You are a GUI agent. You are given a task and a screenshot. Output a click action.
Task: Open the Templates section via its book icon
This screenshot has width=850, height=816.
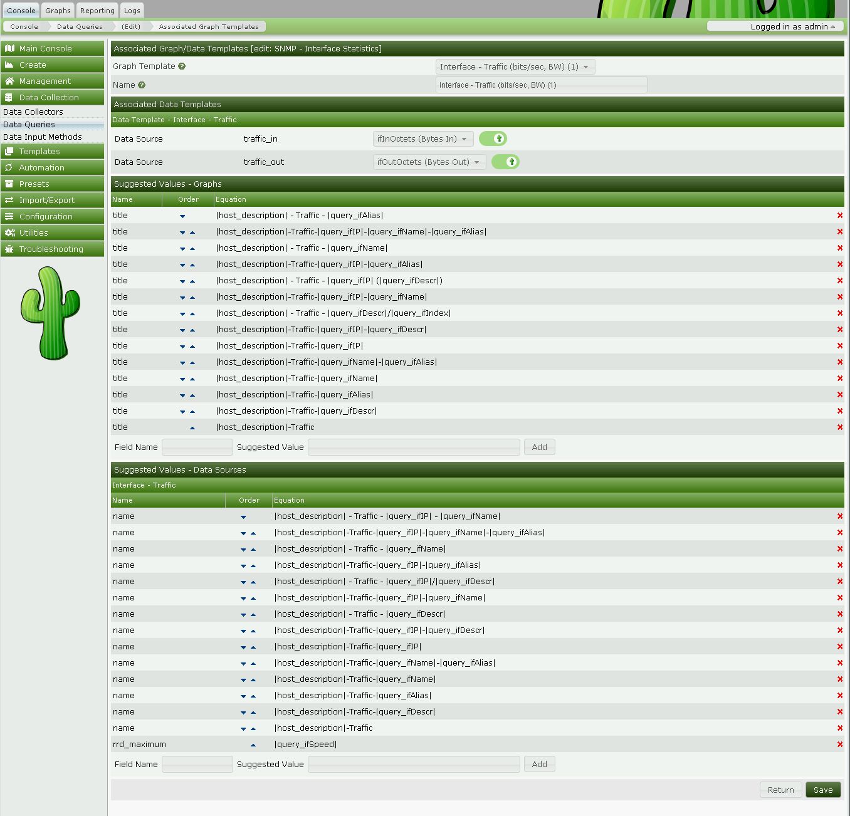tap(9, 151)
